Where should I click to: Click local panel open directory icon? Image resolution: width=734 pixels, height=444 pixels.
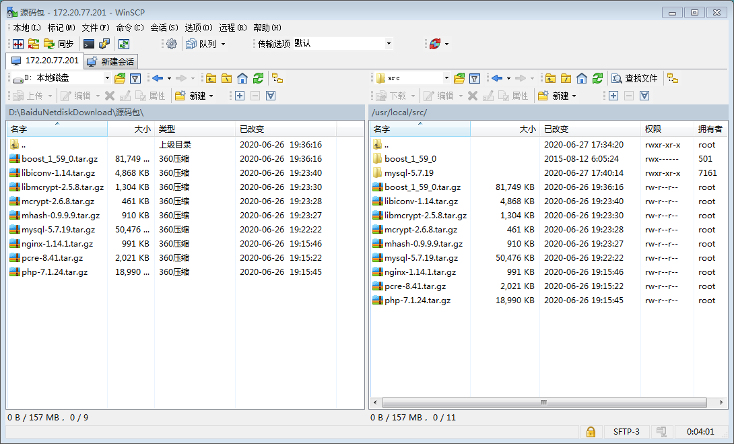coord(120,78)
